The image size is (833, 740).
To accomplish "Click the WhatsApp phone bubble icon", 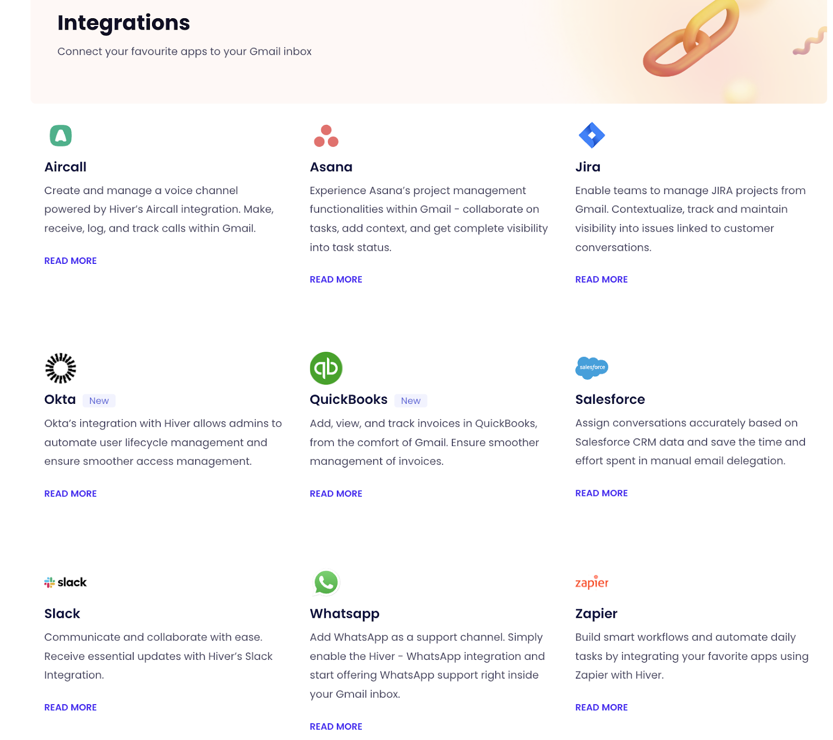I will [326, 582].
